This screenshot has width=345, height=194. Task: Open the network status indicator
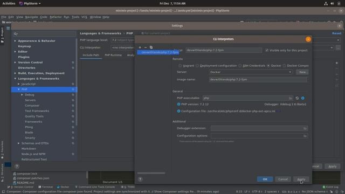point(326,3)
